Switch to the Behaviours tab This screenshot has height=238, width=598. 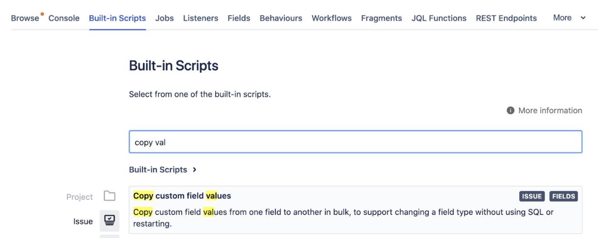281,18
